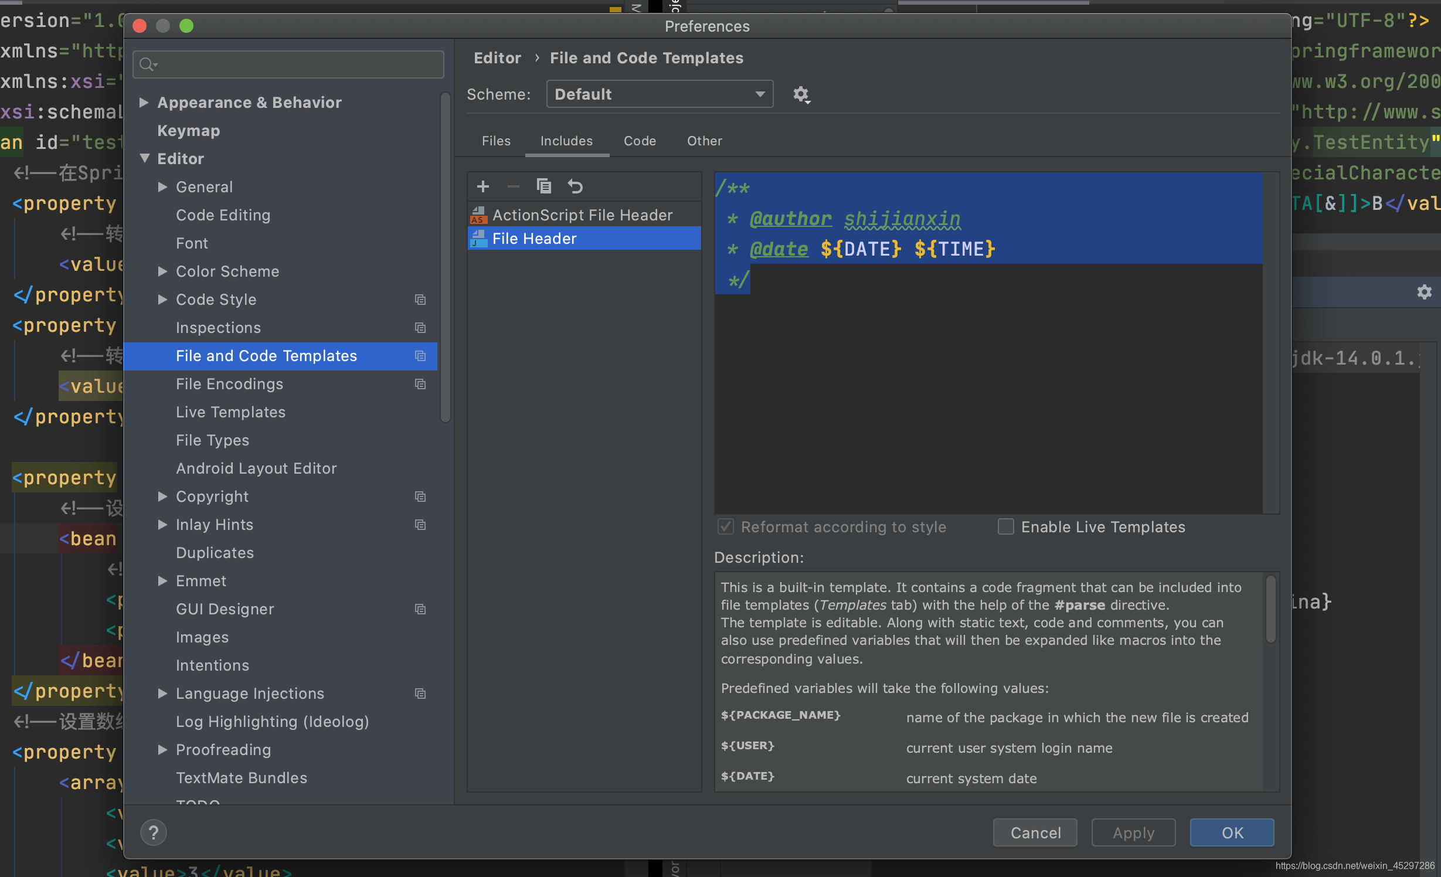This screenshot has height=877, width=1441.
Task: Open TextMate Bundles settings
Action: [242, 778]
